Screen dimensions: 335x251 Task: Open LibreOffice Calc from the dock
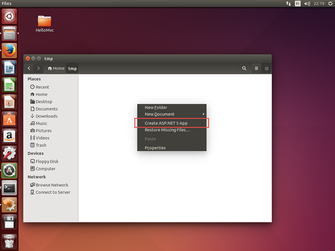9,85
